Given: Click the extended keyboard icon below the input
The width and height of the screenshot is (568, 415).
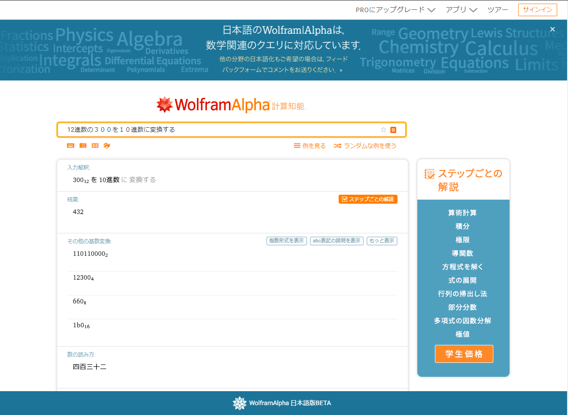Looking at the screenshot, I should (x=71, y=146).
